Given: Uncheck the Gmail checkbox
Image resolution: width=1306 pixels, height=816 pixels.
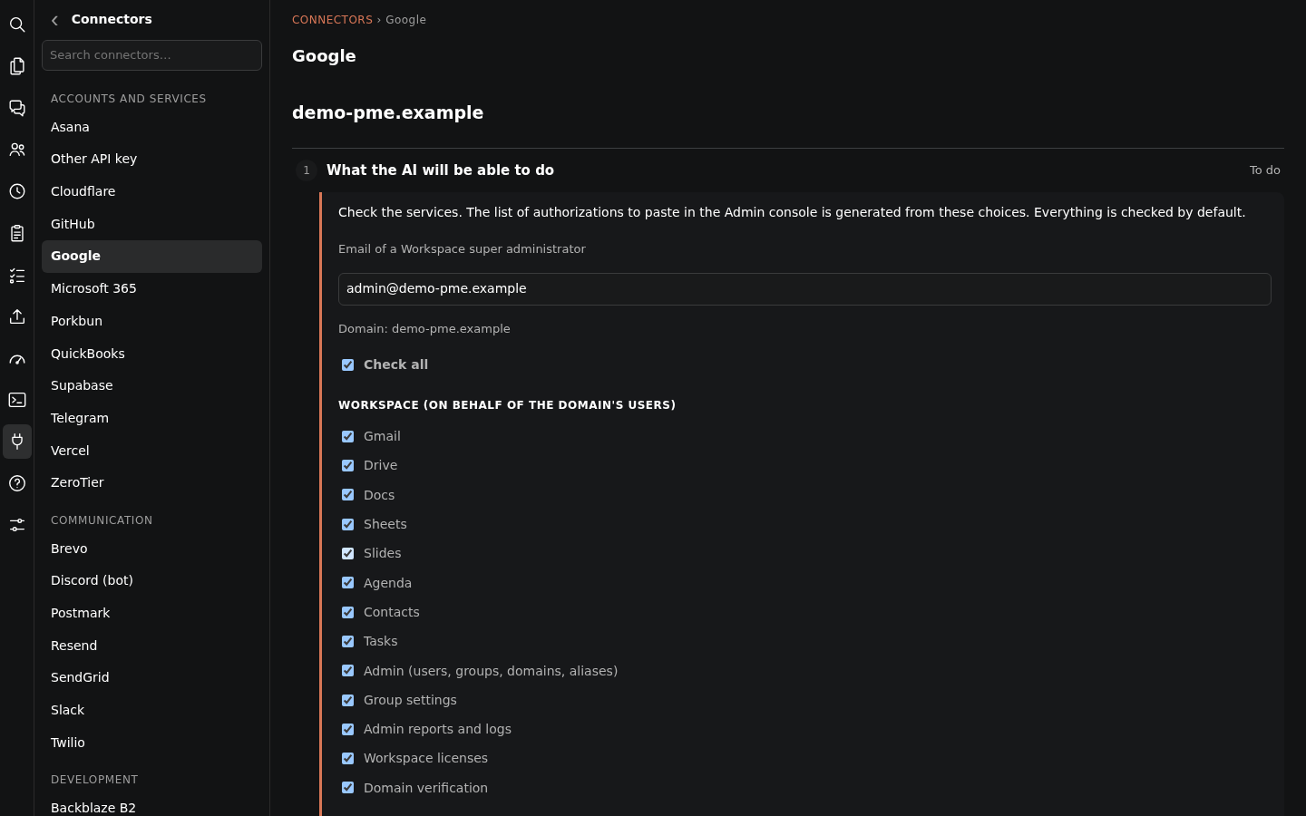Looking at the screenshot, I should coord(347,436).
